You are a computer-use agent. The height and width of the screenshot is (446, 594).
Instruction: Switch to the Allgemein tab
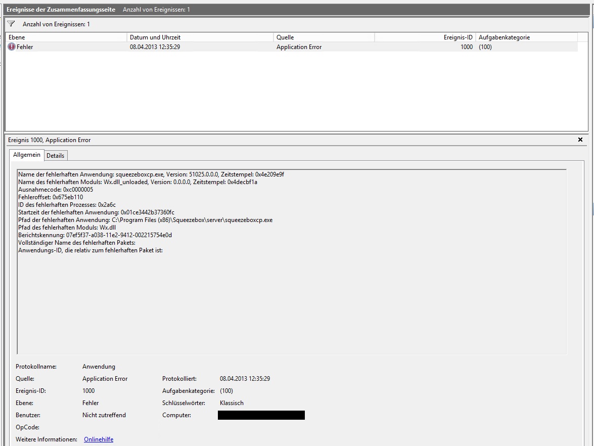[x=26, y=155]
